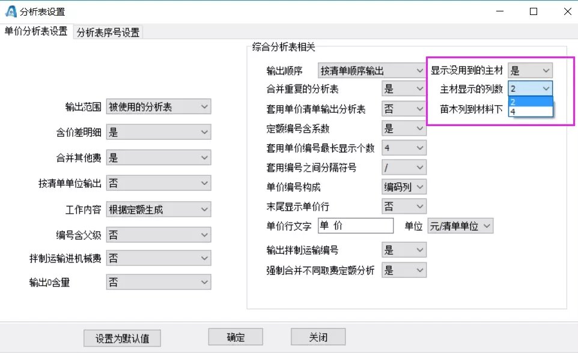Expand the 按清单单位输出 dropdown
This screenshot has width=578, height=353.
tap(159, 183)
